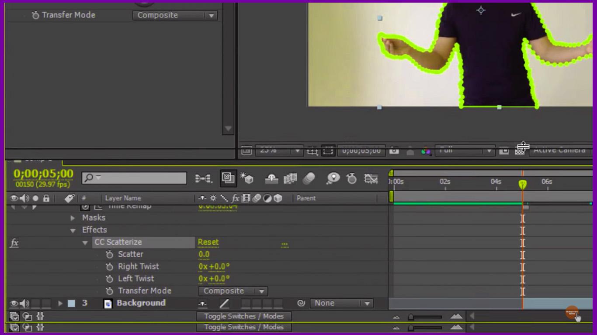Collapse the CC Scatterize effect group
This screenshot has height=335, width=597.
(85, 243)
